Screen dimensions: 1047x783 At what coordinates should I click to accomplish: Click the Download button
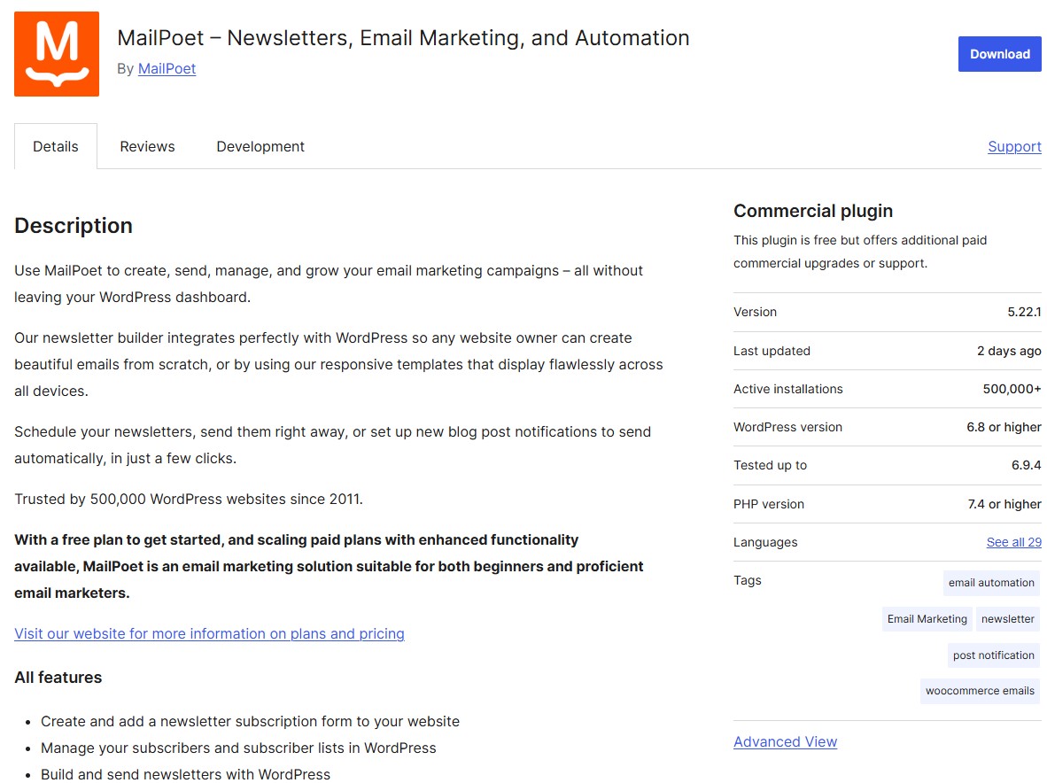click(x=999, y=54)
